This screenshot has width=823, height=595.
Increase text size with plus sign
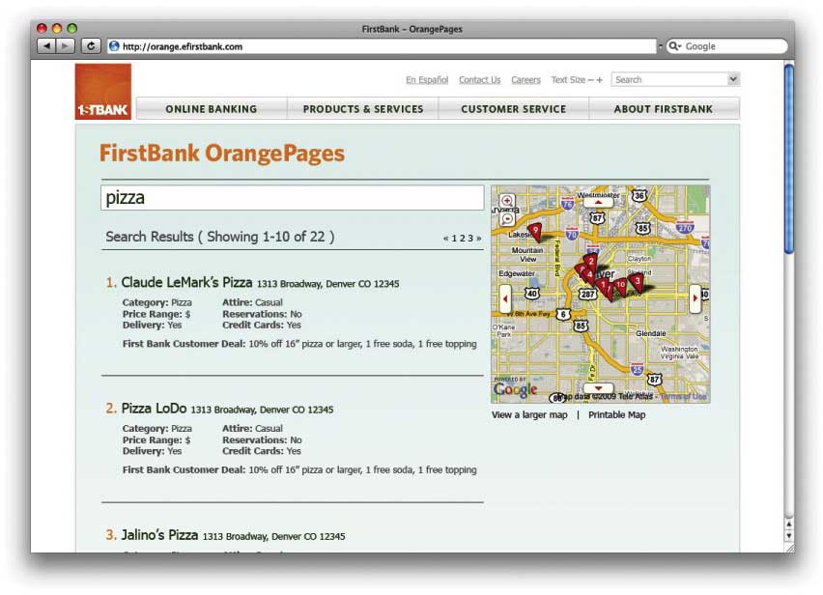tap(600, 80)
